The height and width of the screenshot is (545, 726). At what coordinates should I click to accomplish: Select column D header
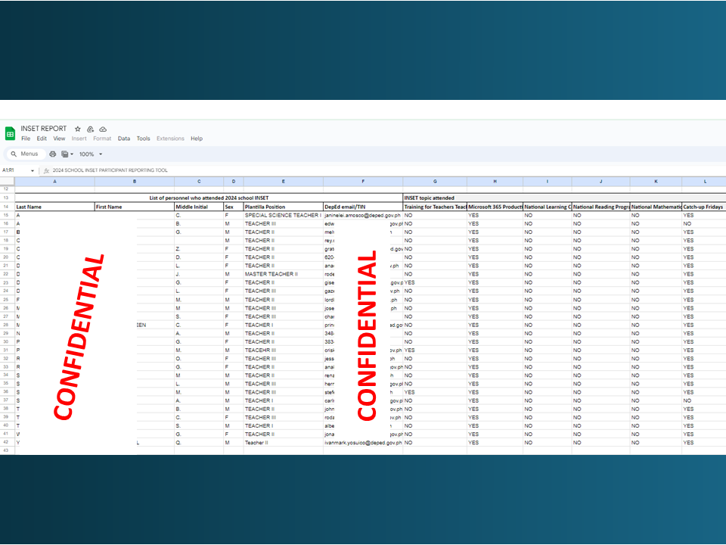coord(234,182)
